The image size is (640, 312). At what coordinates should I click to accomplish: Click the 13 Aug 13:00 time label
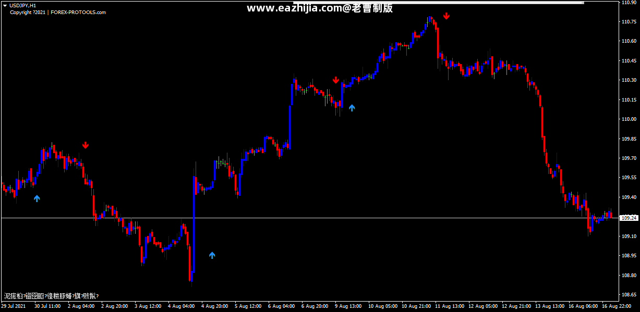[550, 306]
